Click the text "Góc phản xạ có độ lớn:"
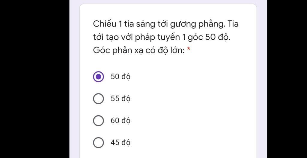 click(139, 51)
